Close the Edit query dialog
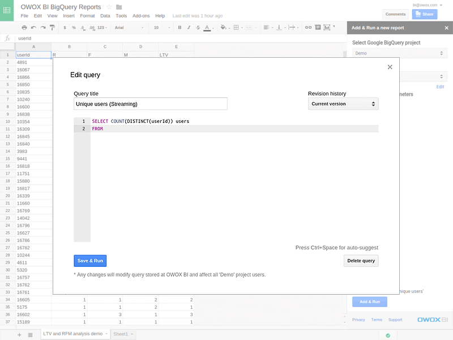Image resolution: width=453 pixels, height=340 pixels. 390,67
